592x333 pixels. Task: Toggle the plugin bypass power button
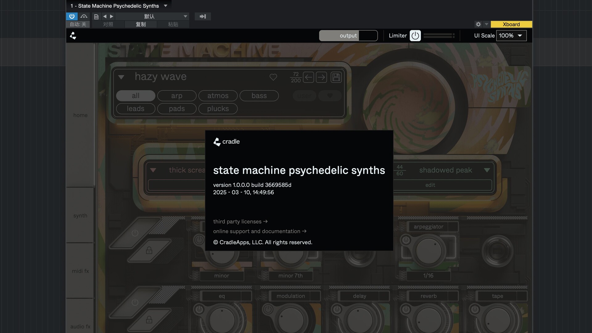click(x=72, y=16)
